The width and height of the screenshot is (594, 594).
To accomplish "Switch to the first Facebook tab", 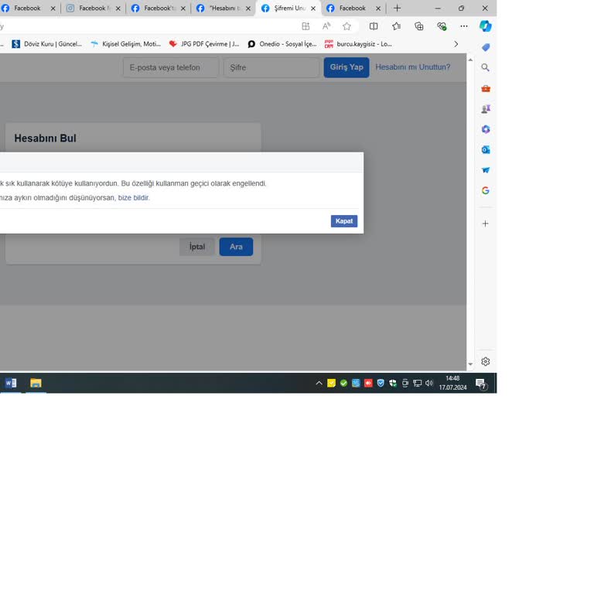I will coord(26,8).
